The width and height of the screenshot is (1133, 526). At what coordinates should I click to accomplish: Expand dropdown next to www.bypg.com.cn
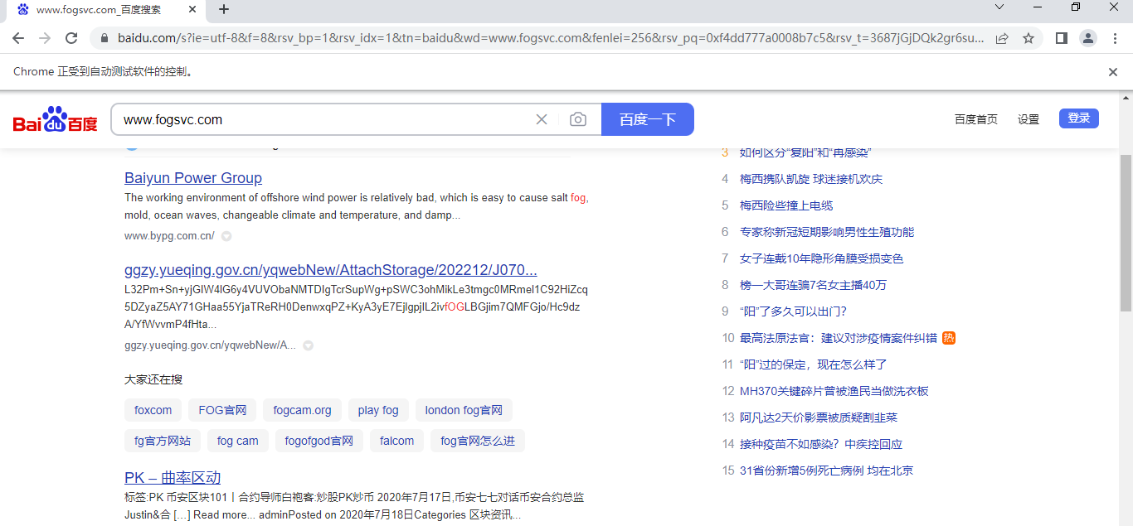[x=226, y=236]
